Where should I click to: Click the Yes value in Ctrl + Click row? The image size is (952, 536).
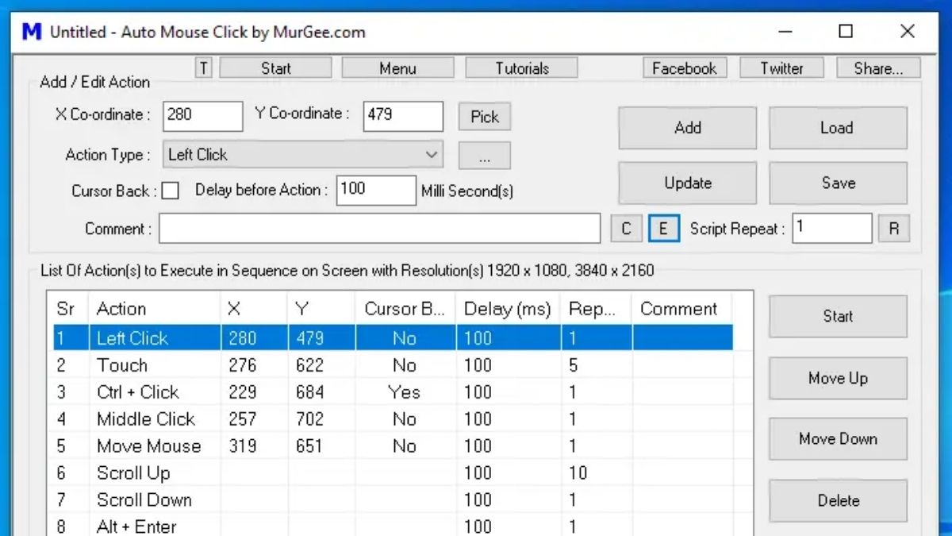405,392
